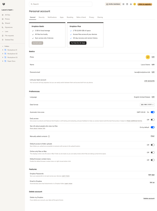Edit the Personal email

coord(153,72)
